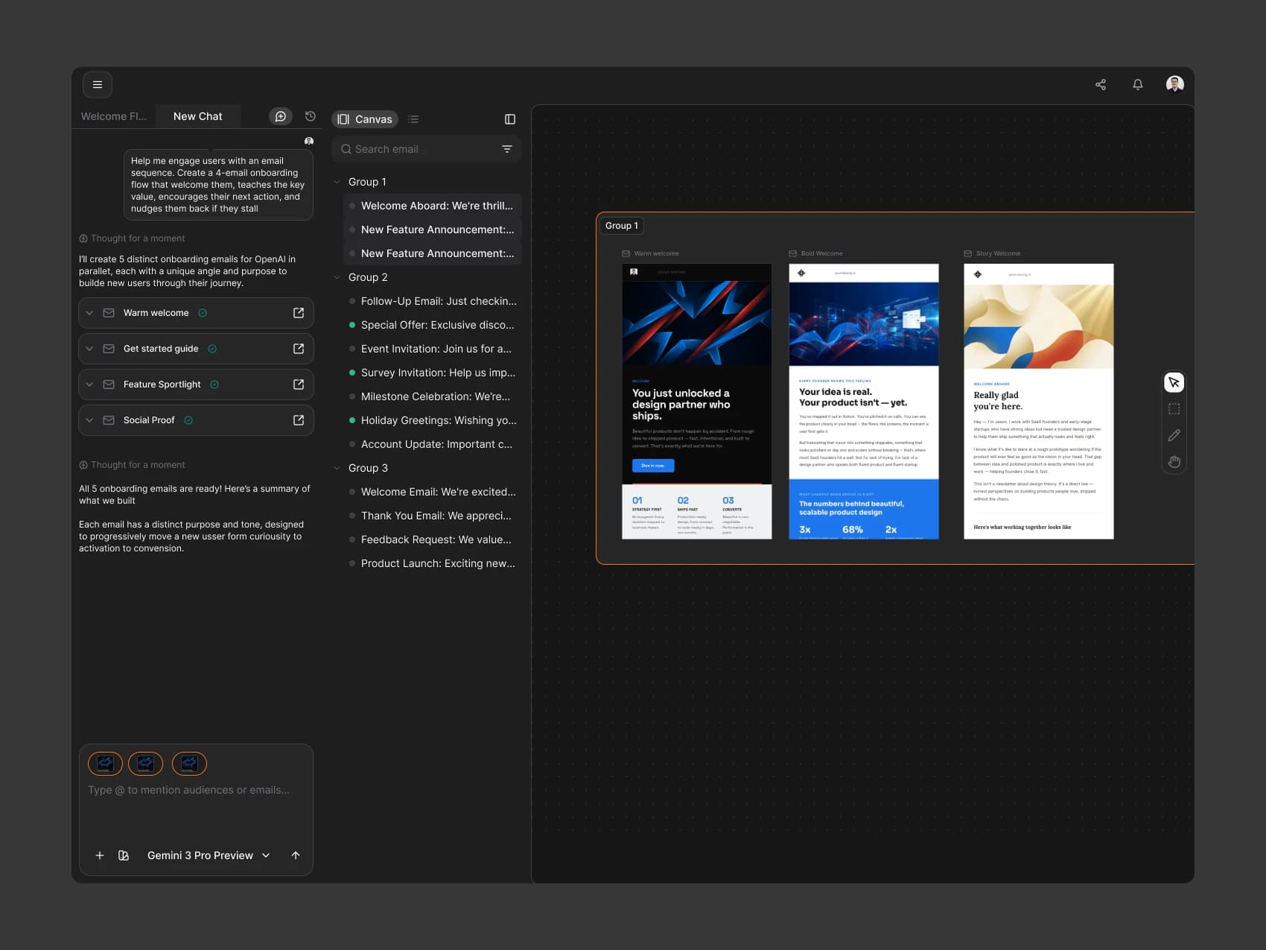Expand the Warm welcome card chevron
Viewport: 1266px width, 950px height.
pyautogui.click(x=89, y=313)
